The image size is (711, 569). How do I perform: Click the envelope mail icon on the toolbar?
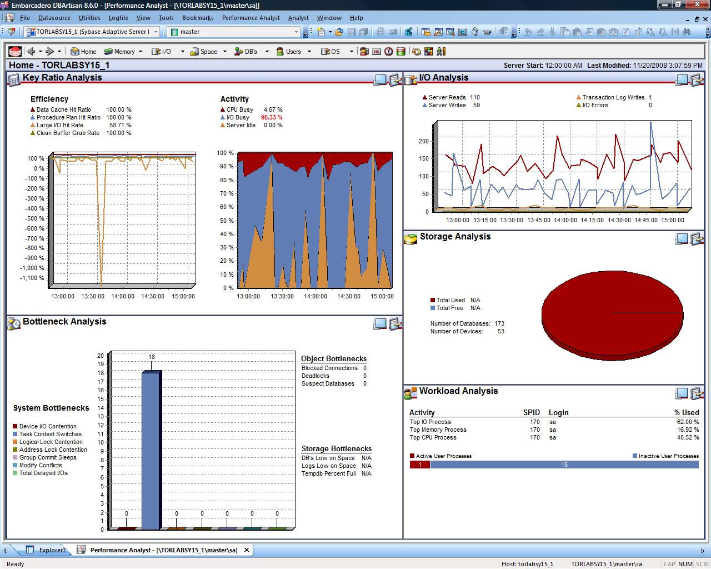pos(393,32)
